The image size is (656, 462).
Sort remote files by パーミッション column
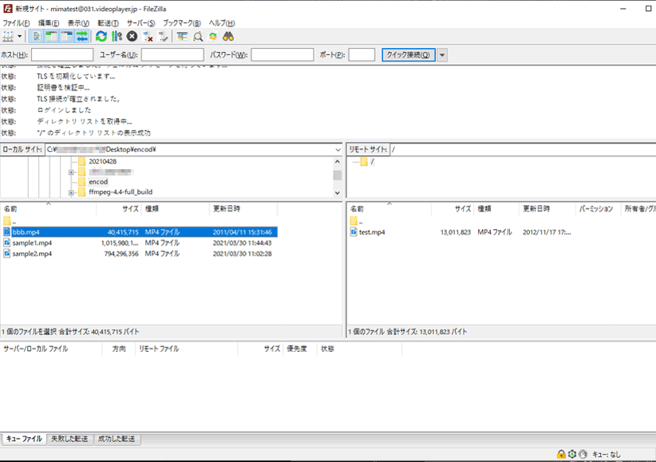(x=599, y=208)
